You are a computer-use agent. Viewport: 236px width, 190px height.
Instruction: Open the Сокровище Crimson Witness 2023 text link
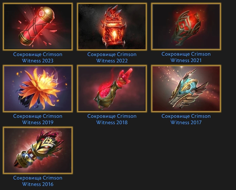(x=38, y=57)
